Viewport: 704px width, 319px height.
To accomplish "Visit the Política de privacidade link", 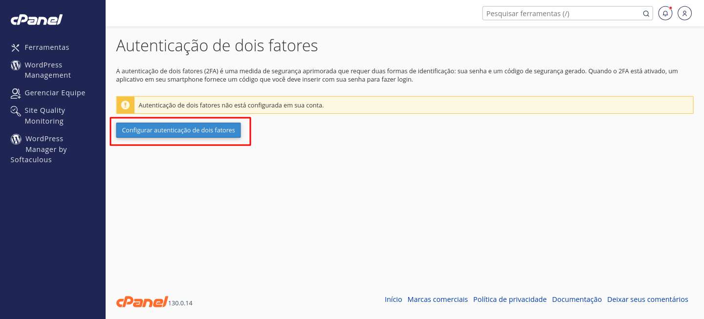I will (509, 299).
